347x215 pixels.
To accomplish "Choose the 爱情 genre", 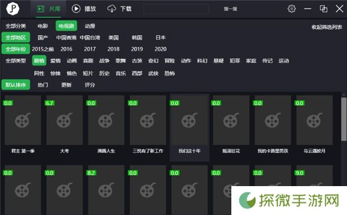I will [x=56, y=60].
